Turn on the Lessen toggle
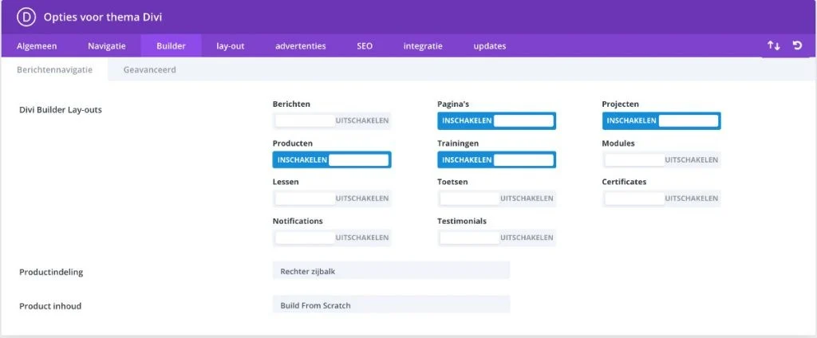The image size is (817, 338). point(332,198)
